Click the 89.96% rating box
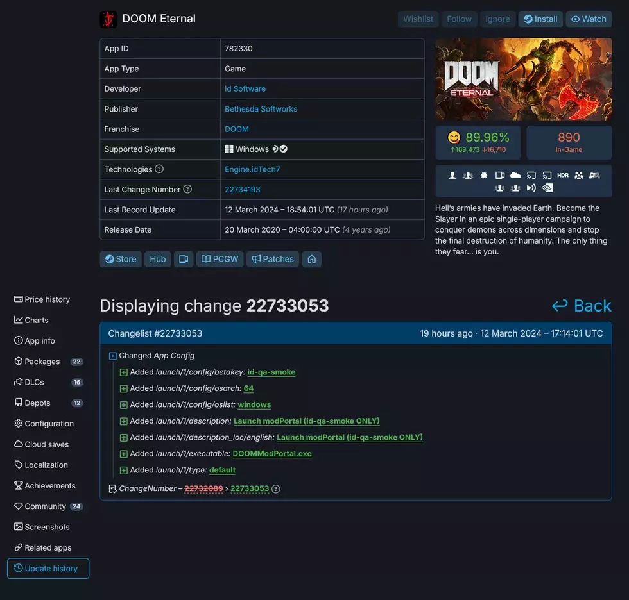The image size is (629, 600). tap(478, 142)
